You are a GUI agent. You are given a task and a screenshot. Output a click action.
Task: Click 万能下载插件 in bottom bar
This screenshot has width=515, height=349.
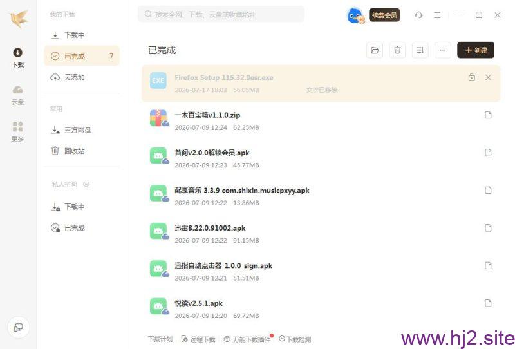[247, 339]
